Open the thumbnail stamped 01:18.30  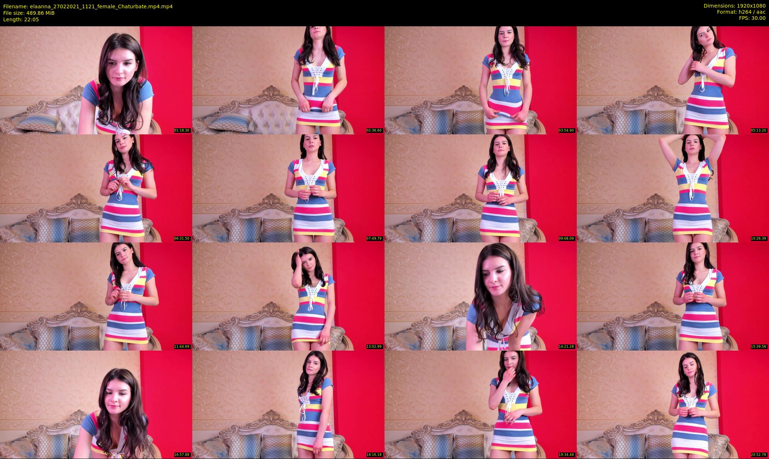tap(96, 80)
